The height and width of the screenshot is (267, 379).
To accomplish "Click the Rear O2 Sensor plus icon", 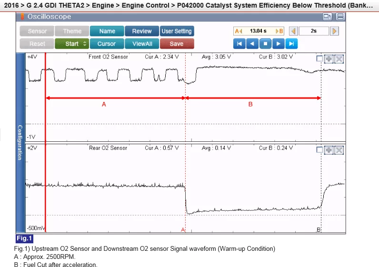I will pyautogui.click(x=329, y=150).
